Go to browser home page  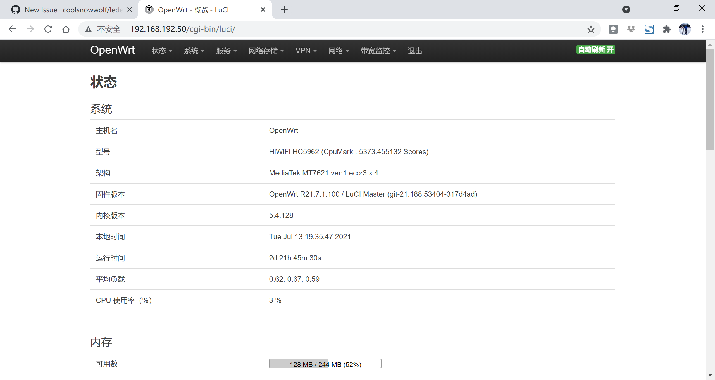coord(66,29)
